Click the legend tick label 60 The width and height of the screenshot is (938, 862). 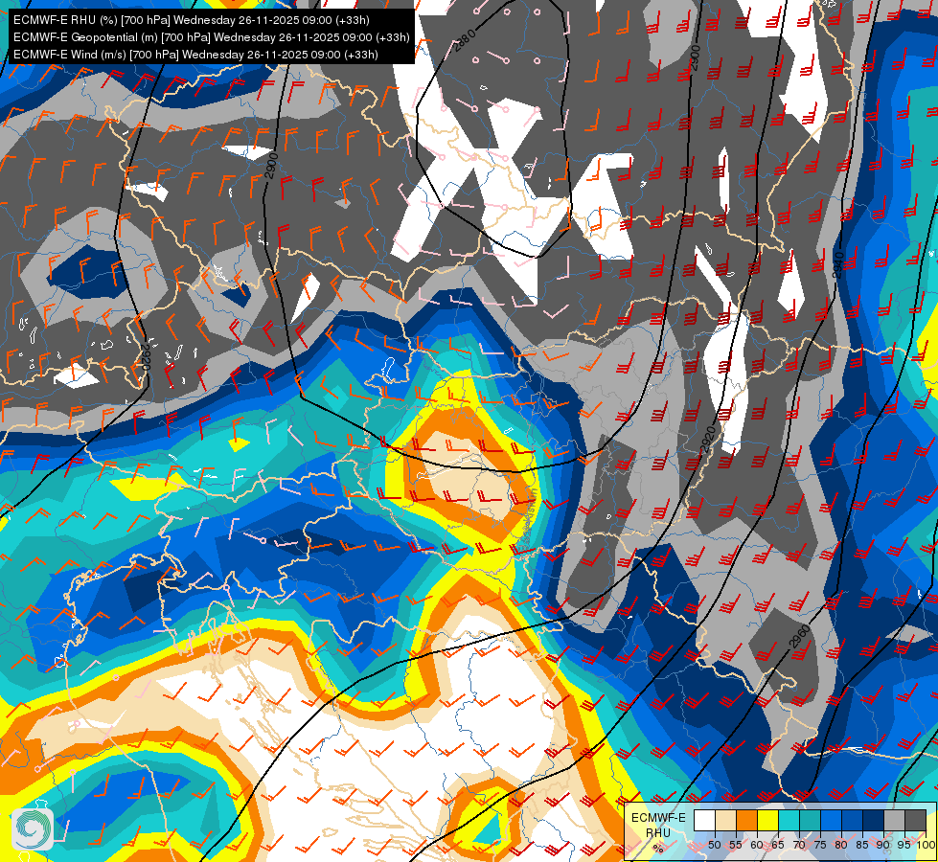coord(757,845)
